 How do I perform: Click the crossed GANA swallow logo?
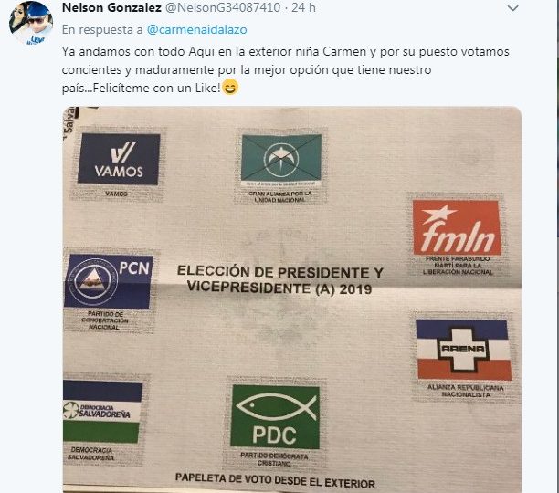pyautogui.click(x=281, y=157)
